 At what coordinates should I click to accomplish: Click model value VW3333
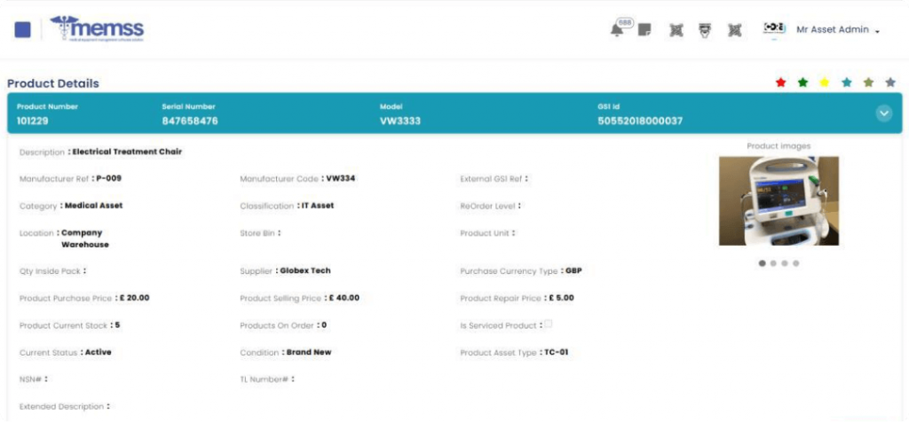click(x=400, y=121)
